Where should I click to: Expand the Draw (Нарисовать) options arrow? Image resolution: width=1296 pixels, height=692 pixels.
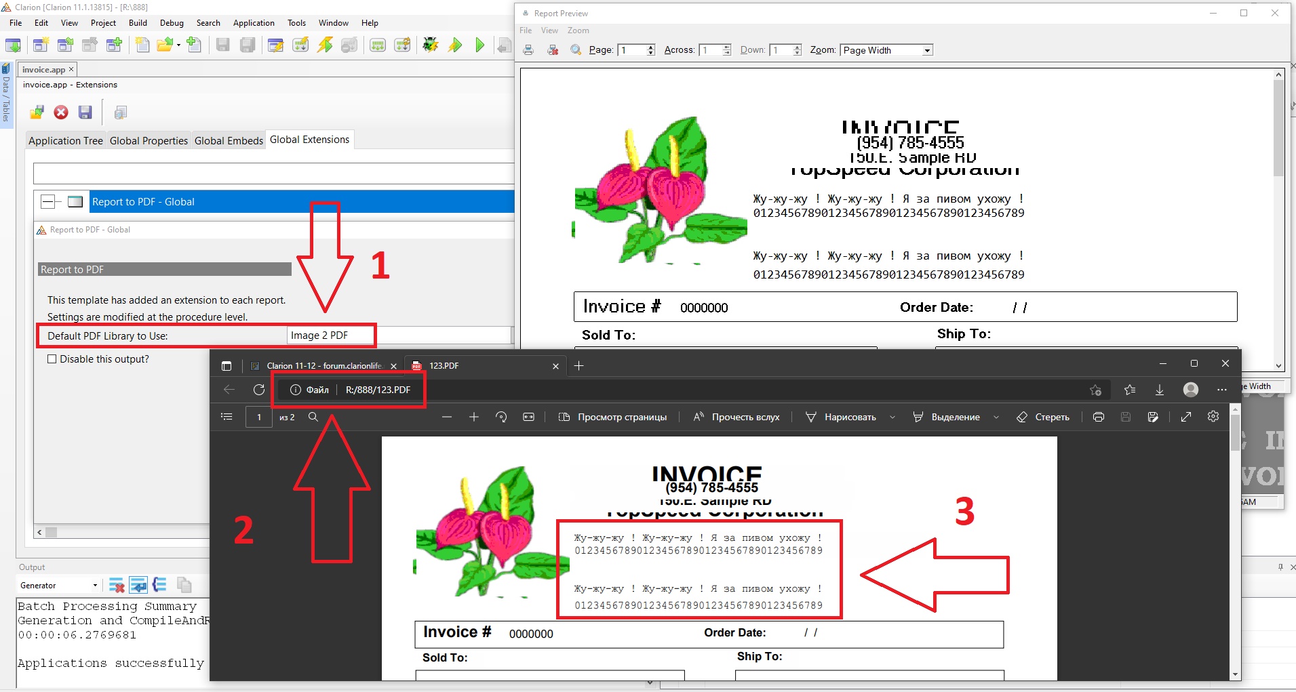892,418
